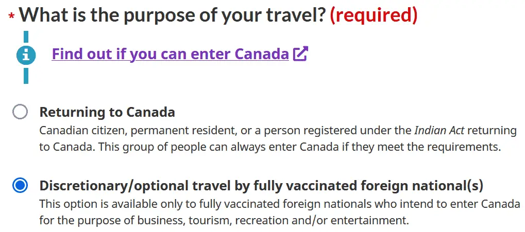The height and width of the screenshot is (232, 525).
Task: Click the 'Discretionary/optional travel by fully vaccinated' label
Action: point(206,185)
